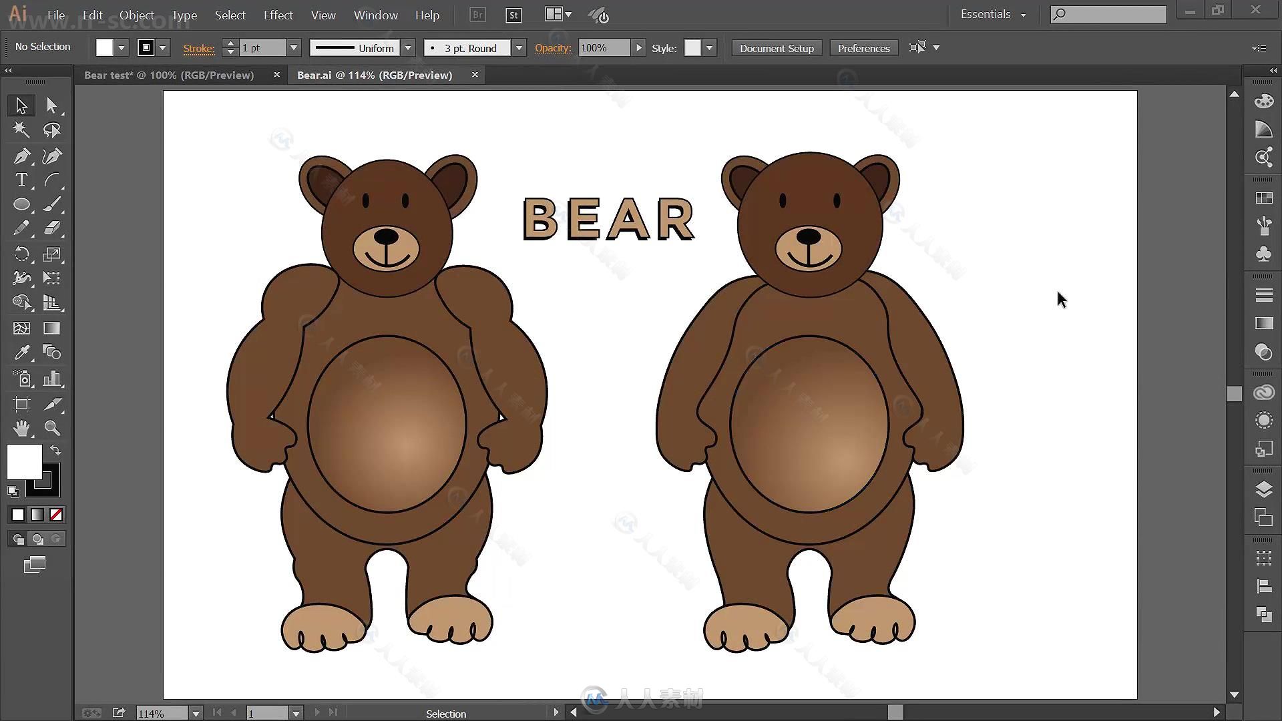Open Essentials workspace switcher

pyautogui.click(x=993, y=14)
